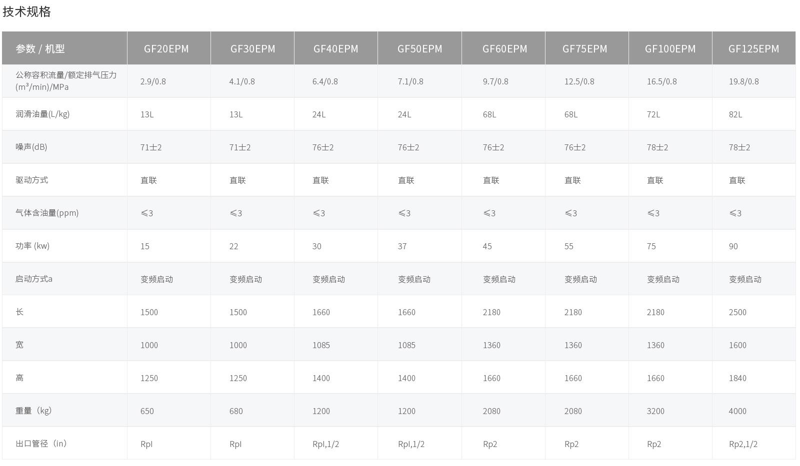The height and width of the screenshot is (466, 800).
Task: Select the 润滑油量(L/kg) row label
Action: point(42,114)
